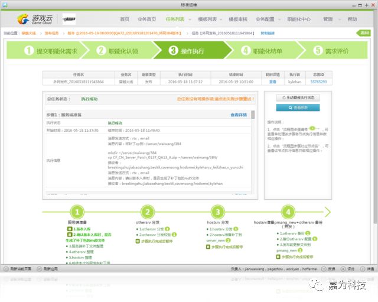378x302 pixels.
Task: Click 详情 details icon in status bar
Action: [363, 269]
